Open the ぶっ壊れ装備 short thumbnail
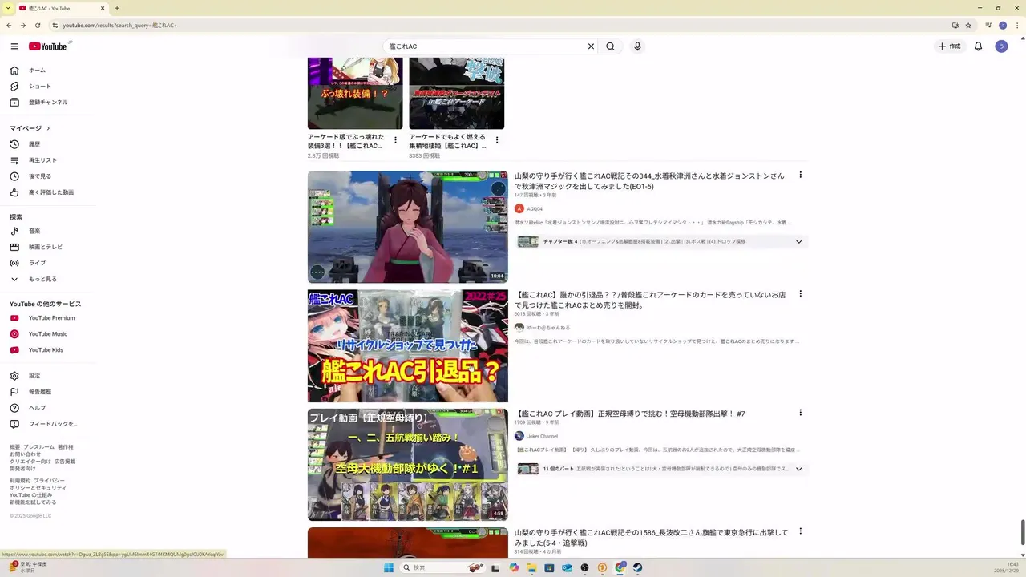 tap(355, 93)
